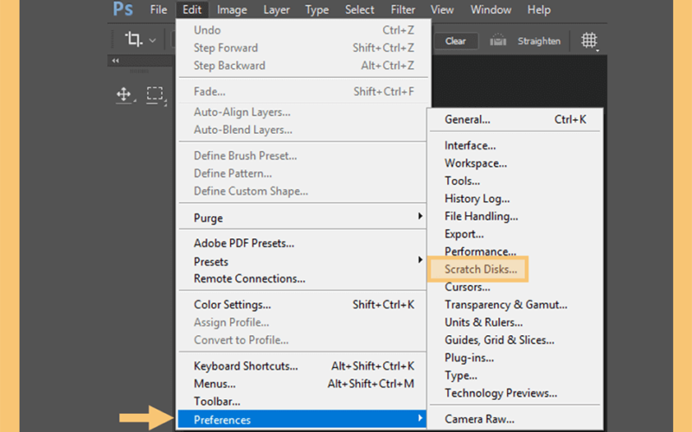Open Guides, Grid & Slices... preferences
Viewport: 692px width, 432px height.
click(515, 340)
